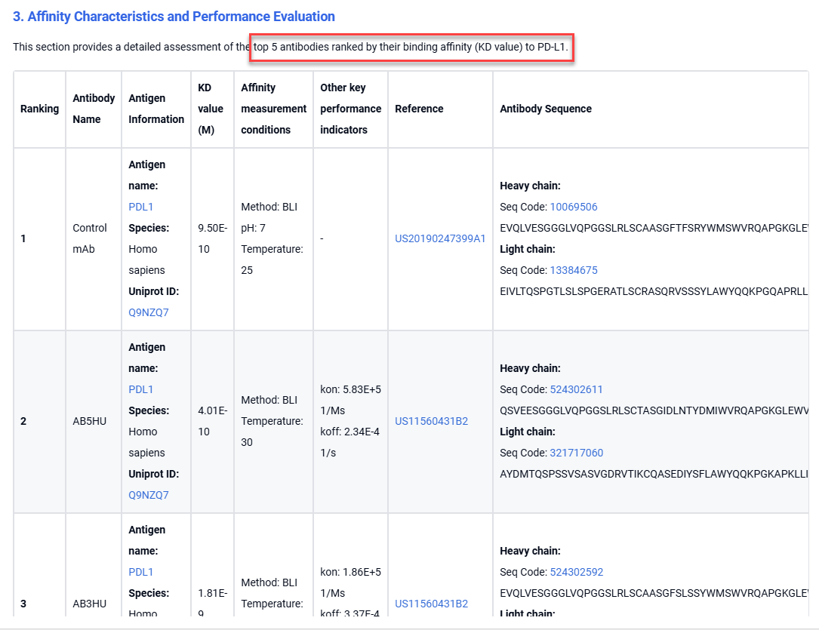Click the Affinity measurement conditions column header
Viewport: 819px width, 630px height.
273,109
